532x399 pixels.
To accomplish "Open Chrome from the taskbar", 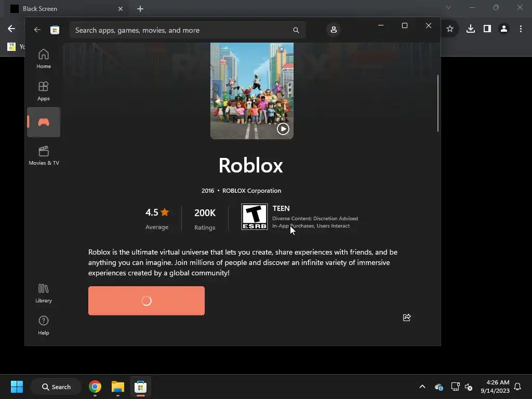I will coord(95,387).
